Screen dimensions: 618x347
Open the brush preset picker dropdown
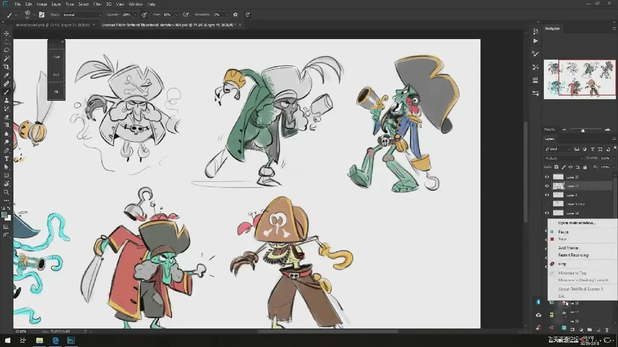click(34, 15)
